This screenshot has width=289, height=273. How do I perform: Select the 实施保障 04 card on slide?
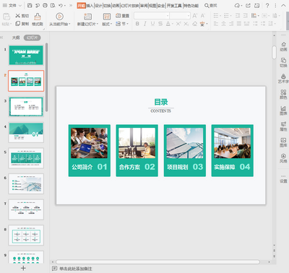233,150
